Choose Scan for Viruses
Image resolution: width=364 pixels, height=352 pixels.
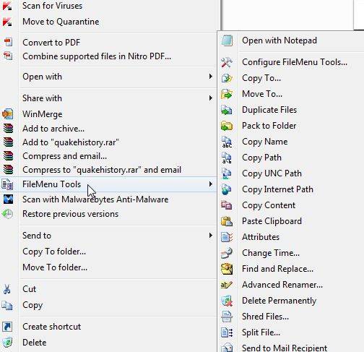pos(52,6)
